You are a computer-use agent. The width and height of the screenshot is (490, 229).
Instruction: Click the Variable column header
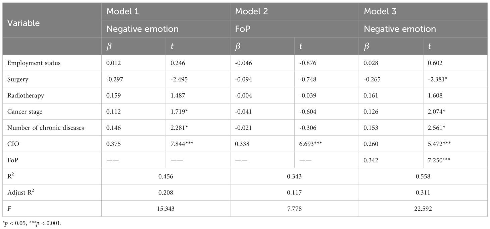[23, 23]
